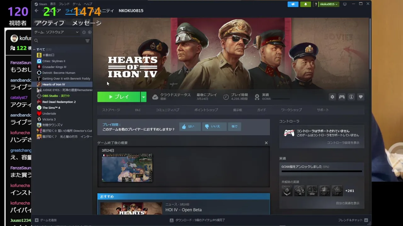This screenshot has height=226, width=403.
Task: Open the 3月24日 screenshot thumbnail
Action: pos(127,168)
